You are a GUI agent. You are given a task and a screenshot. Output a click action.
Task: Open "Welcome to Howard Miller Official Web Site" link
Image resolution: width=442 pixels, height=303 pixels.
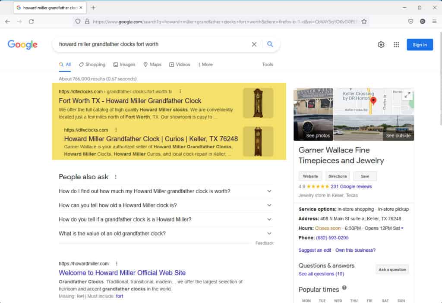122,273
